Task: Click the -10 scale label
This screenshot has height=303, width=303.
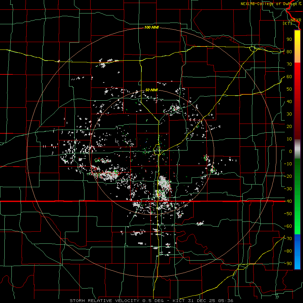Action: tap(288, 164)
